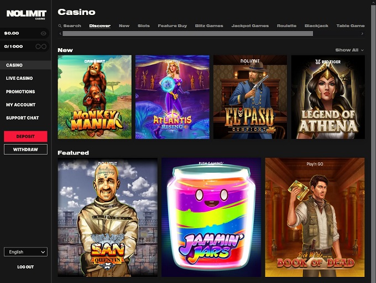Image resolution: width=376 pixels, height=283 pixels.
Task: Switch to the Slots tab
Action: (144, 25)
